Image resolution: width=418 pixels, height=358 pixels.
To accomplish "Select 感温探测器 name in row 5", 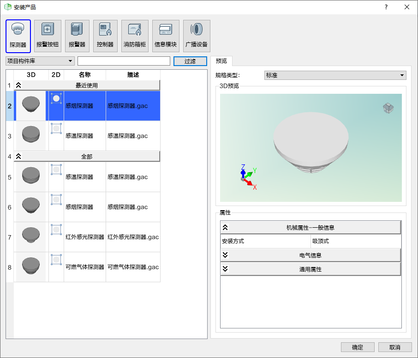I will point(85,177).
